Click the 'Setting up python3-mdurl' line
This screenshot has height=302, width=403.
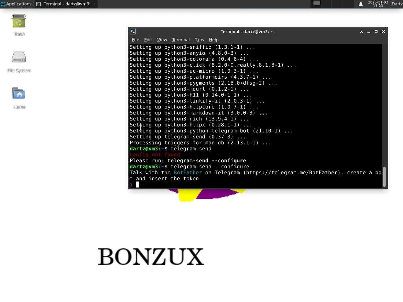[190, 89]
